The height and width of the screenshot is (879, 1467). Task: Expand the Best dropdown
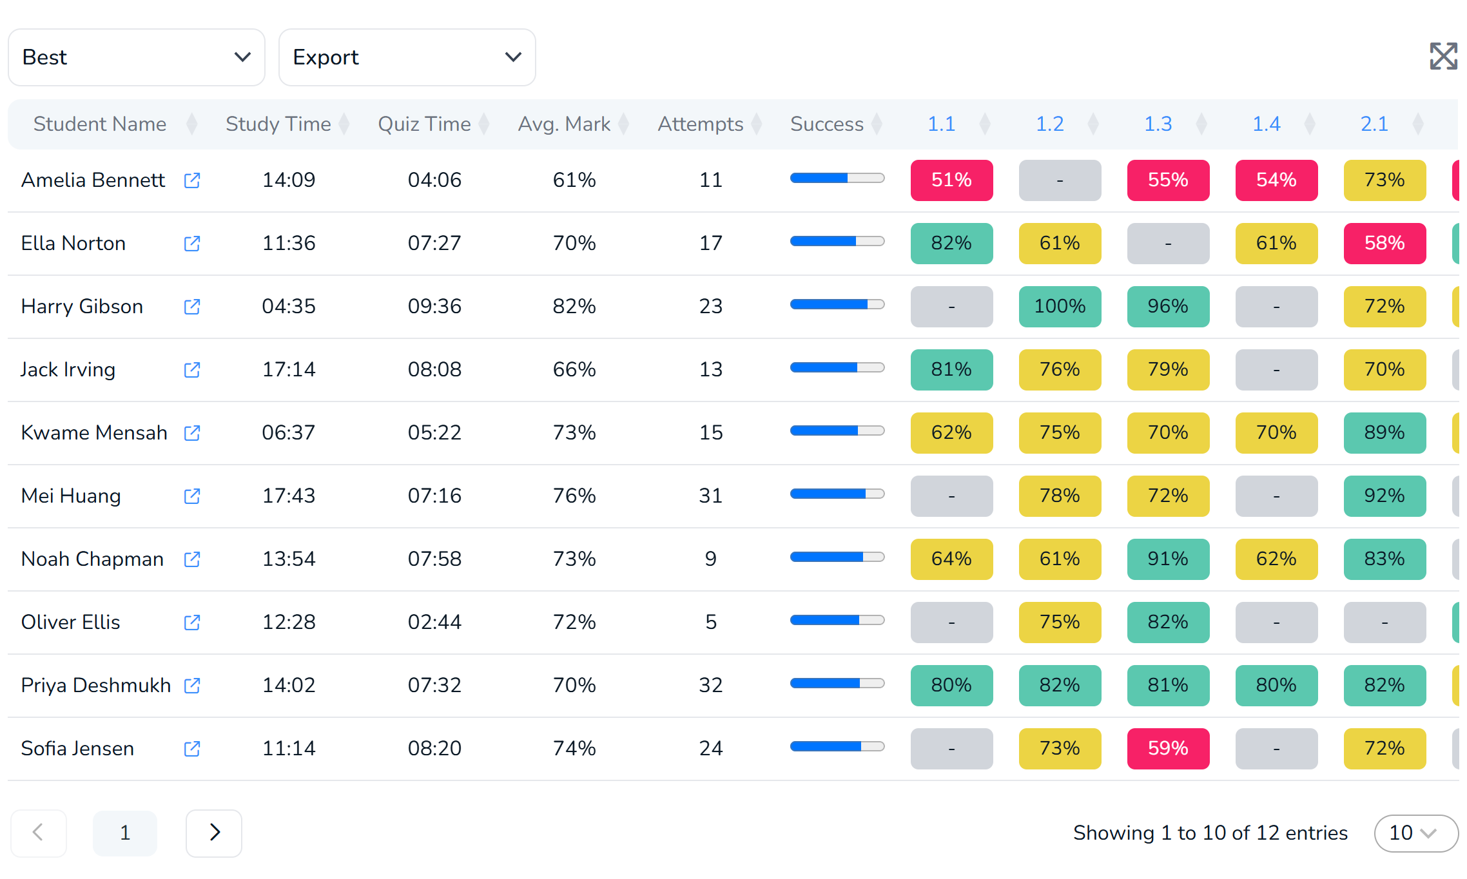pyautogui.click(x=137, y=57)
